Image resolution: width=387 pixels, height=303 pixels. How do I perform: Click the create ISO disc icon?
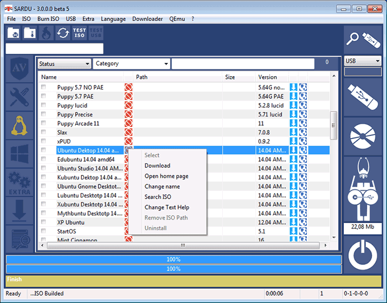(x=363, y=136)
